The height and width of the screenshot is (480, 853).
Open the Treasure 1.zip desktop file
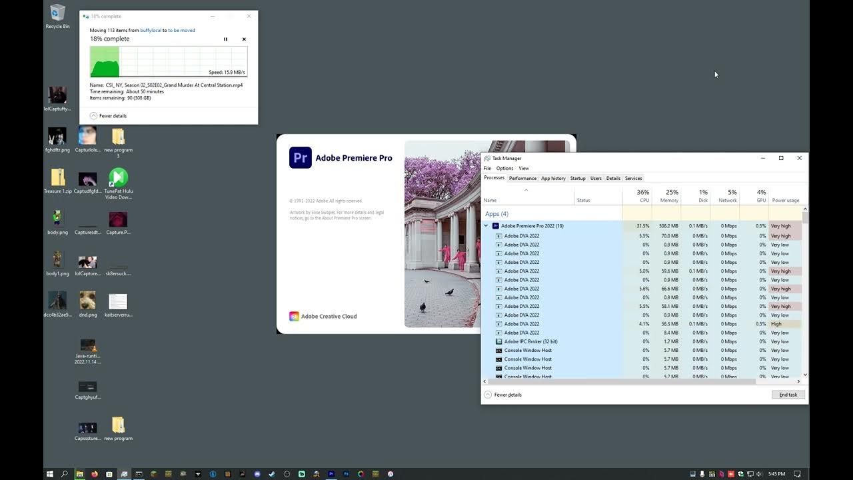coord(58,181)
